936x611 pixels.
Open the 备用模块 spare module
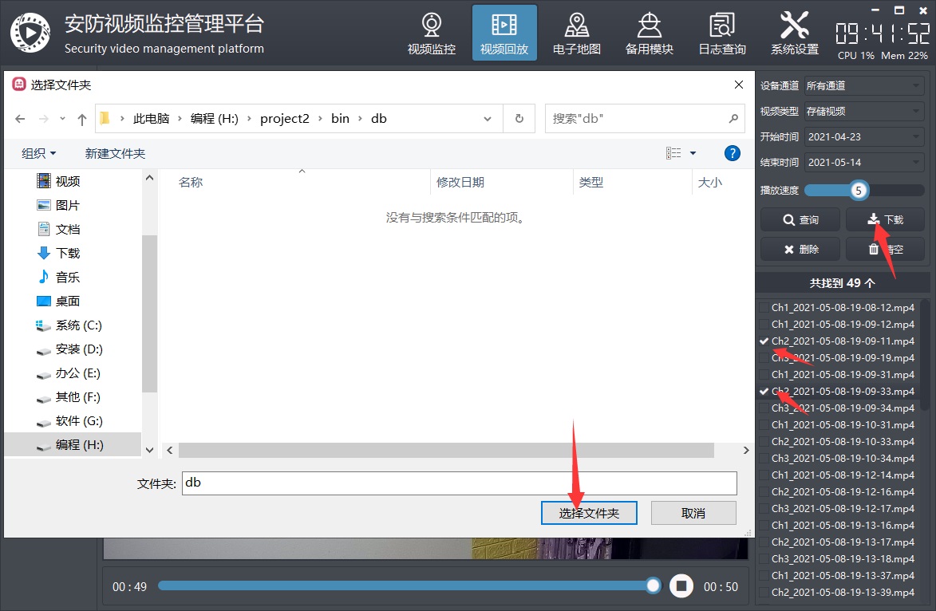tap(650, 34)
